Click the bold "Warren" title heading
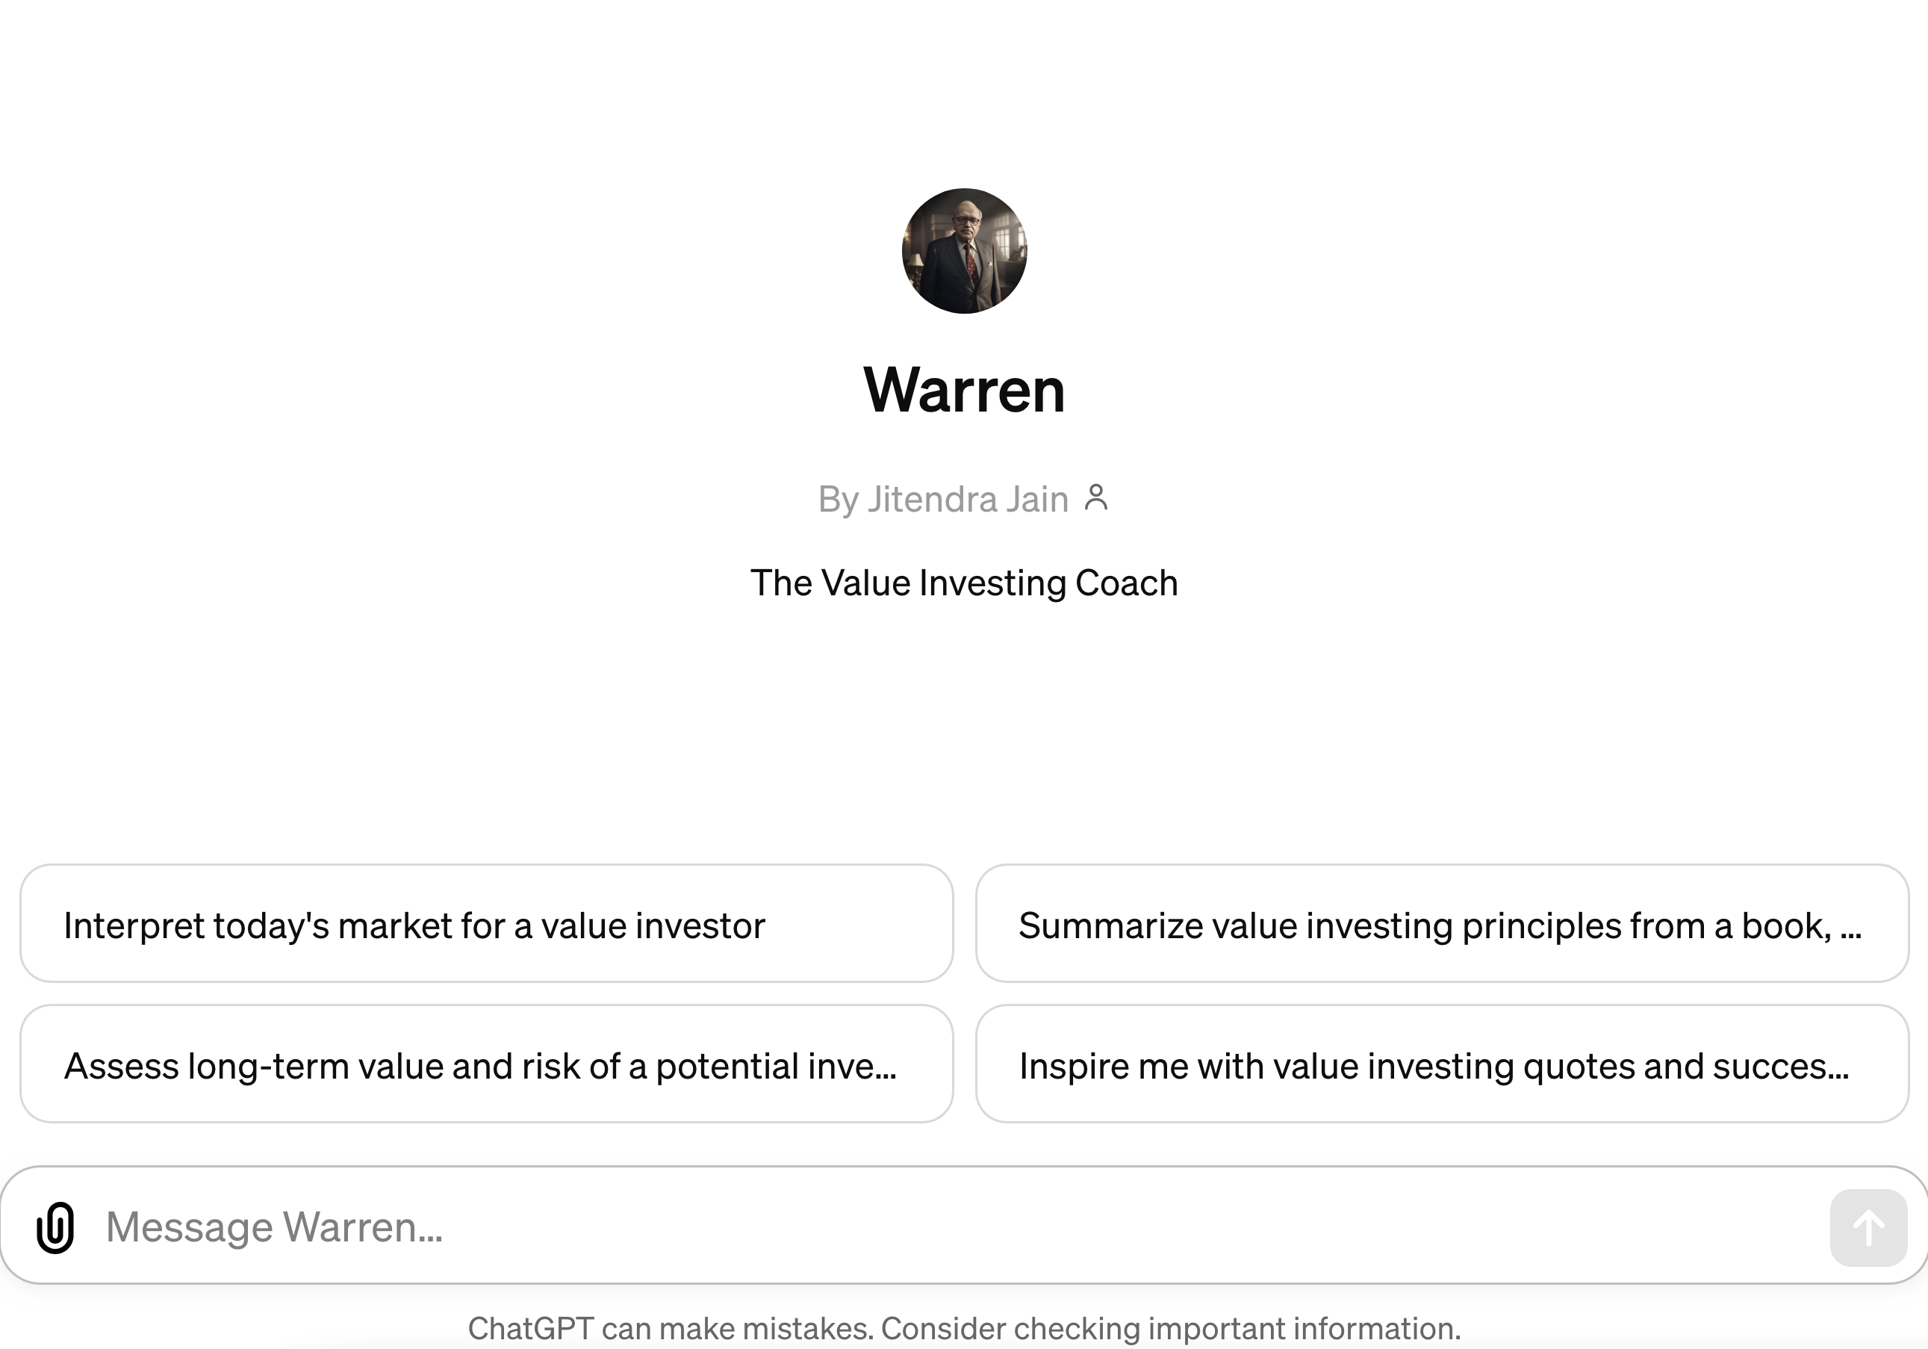The height and width of the screenshot is (1349, 1928). click(x=964, y=391)
